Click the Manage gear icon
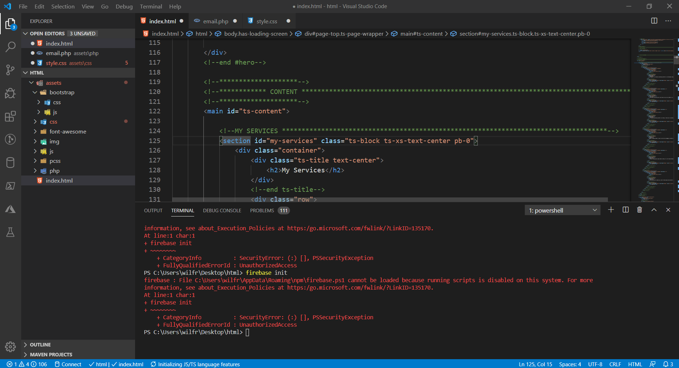This screenshot has height=368, width=679. point(10,346)
